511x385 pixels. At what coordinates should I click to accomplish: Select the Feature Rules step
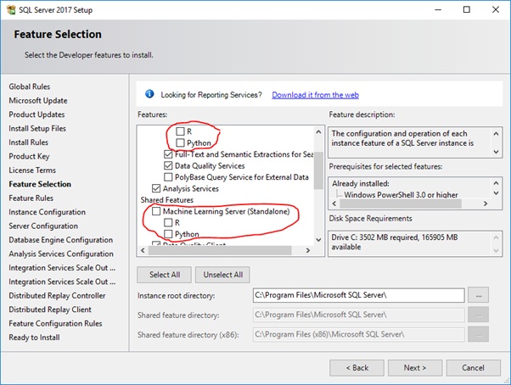click(x=31, y=198)
